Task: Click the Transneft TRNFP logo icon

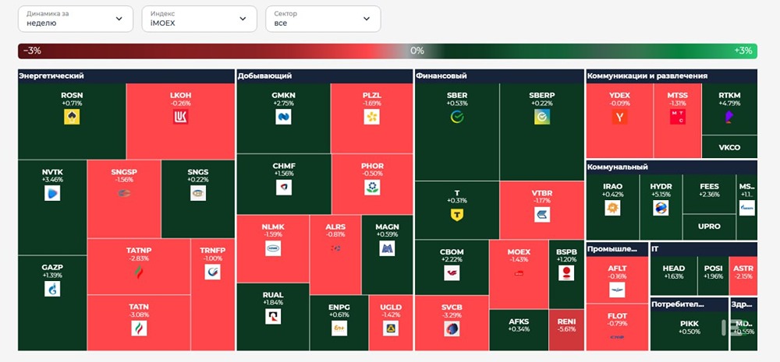Action: click(x=212, y=272)
